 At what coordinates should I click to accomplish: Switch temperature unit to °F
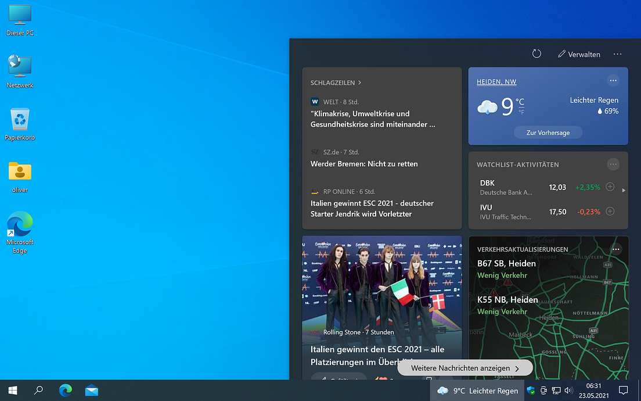click(x=521, y=112)
